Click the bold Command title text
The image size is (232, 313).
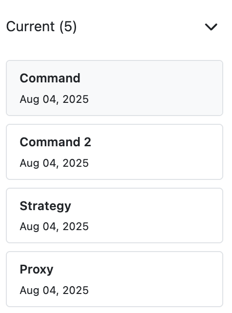(x=50, y=78)
